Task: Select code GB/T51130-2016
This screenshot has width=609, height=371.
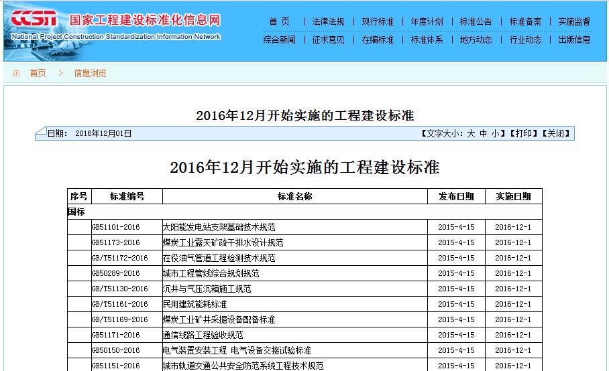Action: click(119, 289)
